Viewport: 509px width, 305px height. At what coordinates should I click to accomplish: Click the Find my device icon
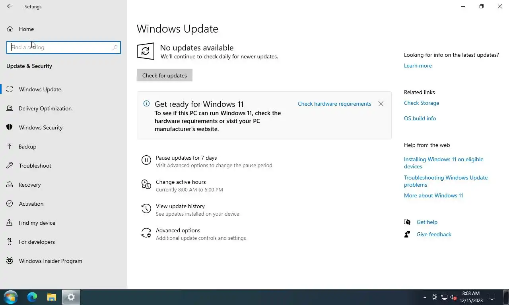click(x=10, y=223)
